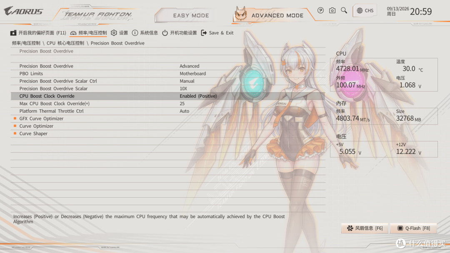Open search with the magnifier icon
This screenshot has width=450, height=253.
344,10
